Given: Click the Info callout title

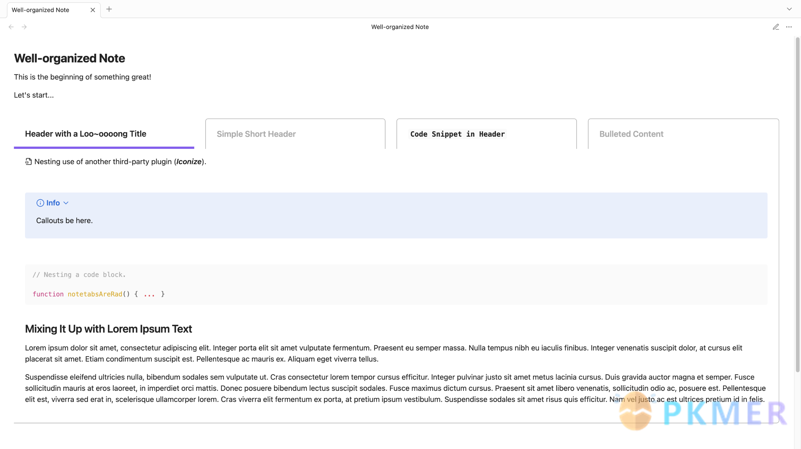Looking at the screenshot, I should 53,203.
